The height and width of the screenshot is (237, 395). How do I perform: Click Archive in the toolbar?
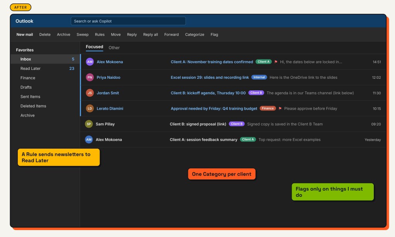tap(64, 34)
